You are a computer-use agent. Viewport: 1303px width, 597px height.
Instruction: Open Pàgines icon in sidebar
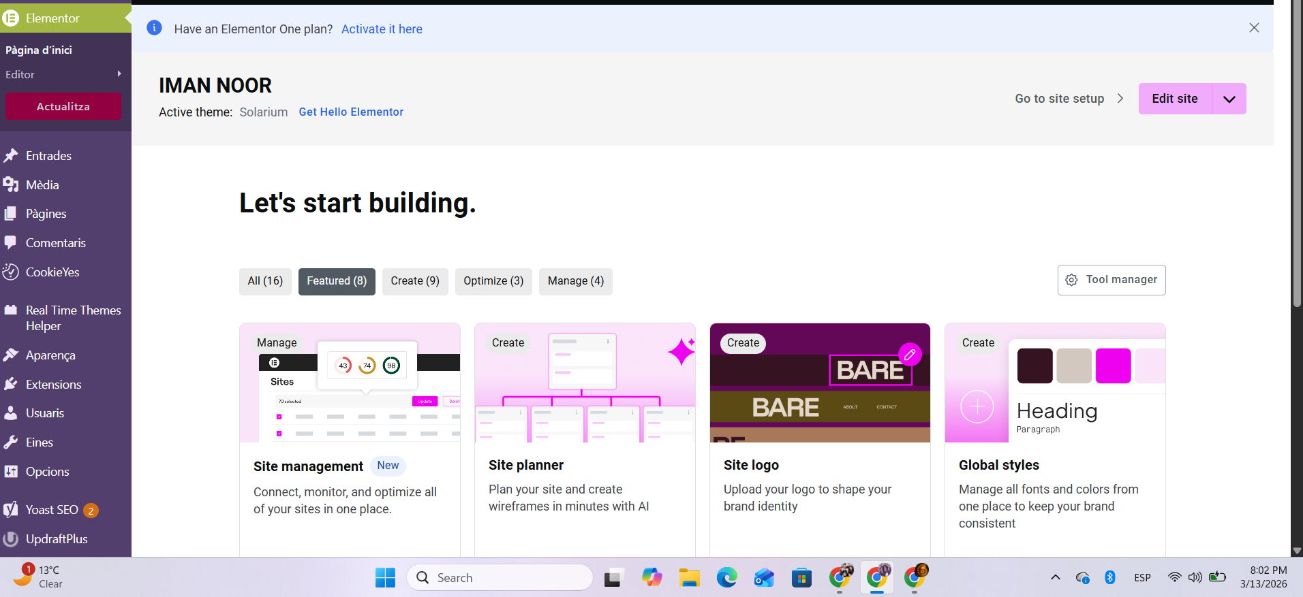coord(11,214)
